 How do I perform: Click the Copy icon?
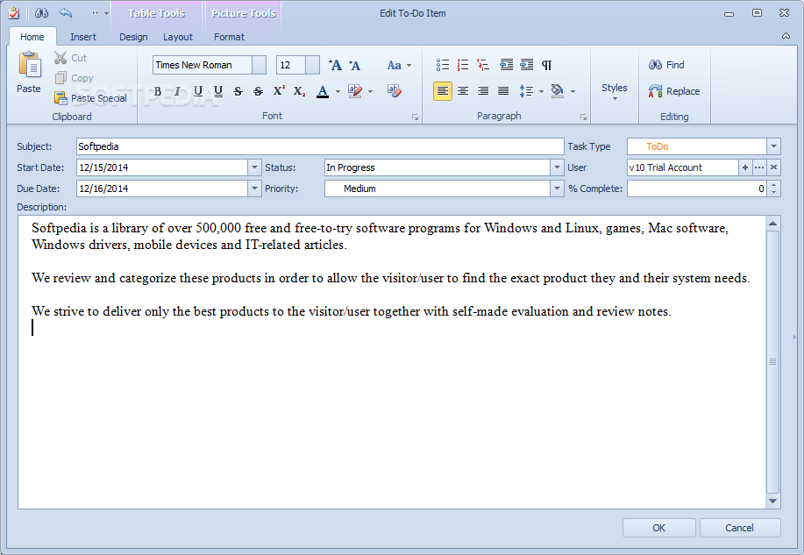point(60,78)
